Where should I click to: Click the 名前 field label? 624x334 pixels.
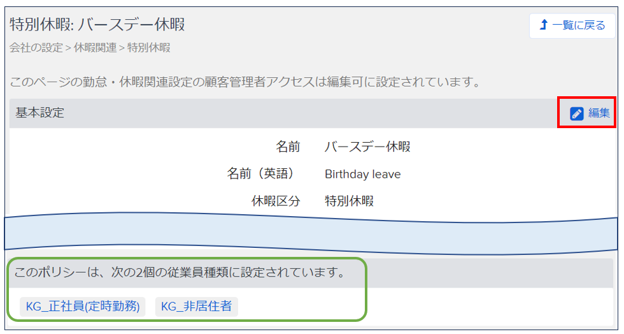(x=288, y=147)
